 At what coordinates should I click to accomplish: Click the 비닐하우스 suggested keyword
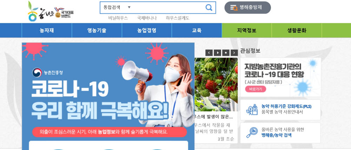click(118, 18)
